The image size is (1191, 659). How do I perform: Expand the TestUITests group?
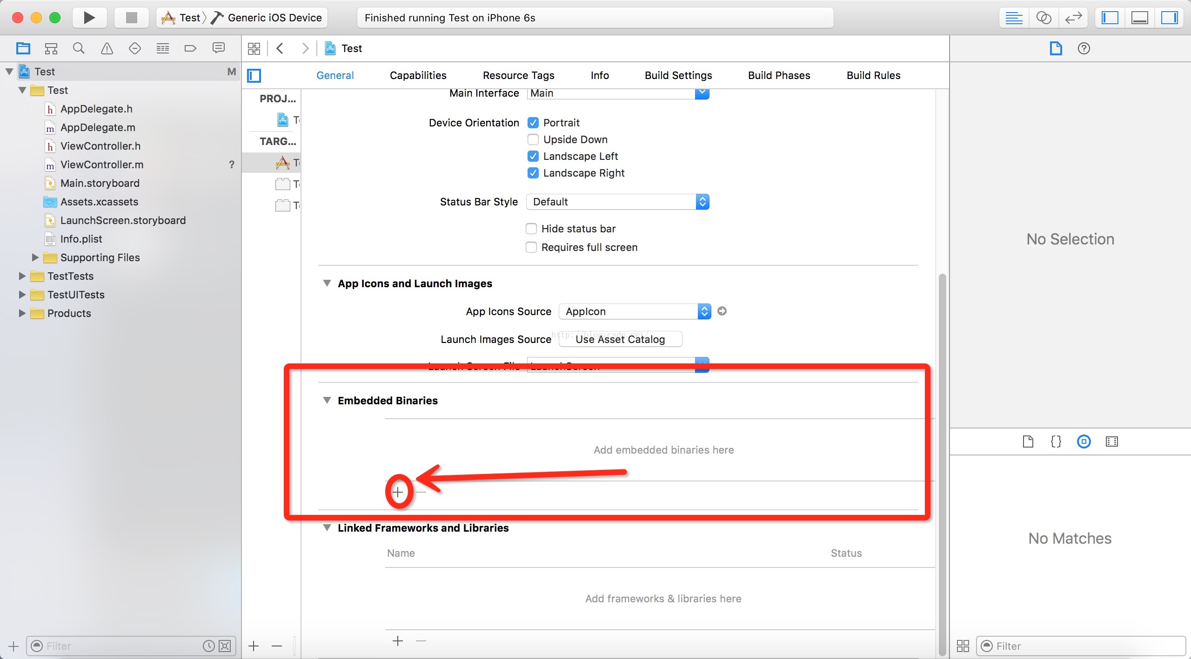tap(22, 294)
